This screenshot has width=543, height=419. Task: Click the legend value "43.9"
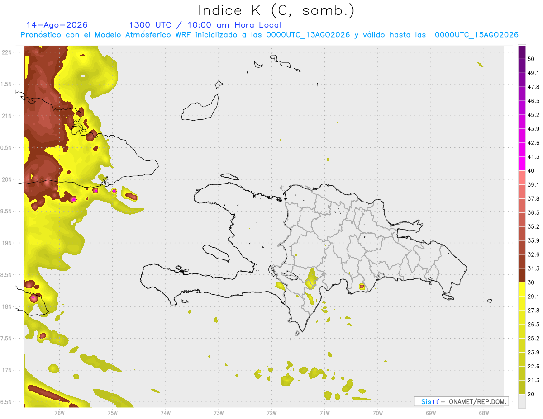(533, 129)
